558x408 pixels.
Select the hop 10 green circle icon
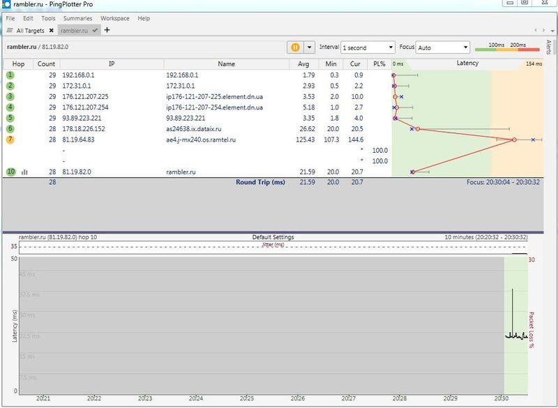coord(11,172)
